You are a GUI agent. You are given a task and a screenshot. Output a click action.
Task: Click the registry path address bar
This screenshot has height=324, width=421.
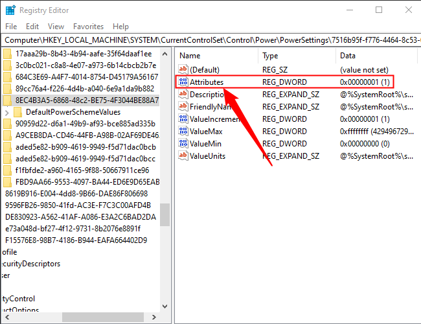tap(210, 40)
